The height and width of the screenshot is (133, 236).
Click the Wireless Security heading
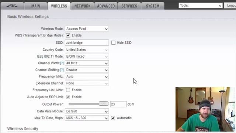pyautogui.click(x=23, y=129)
